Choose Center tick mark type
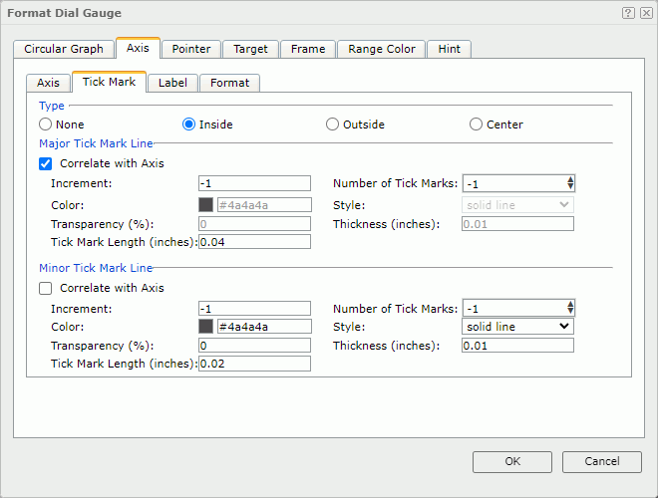 coord(476,124)
